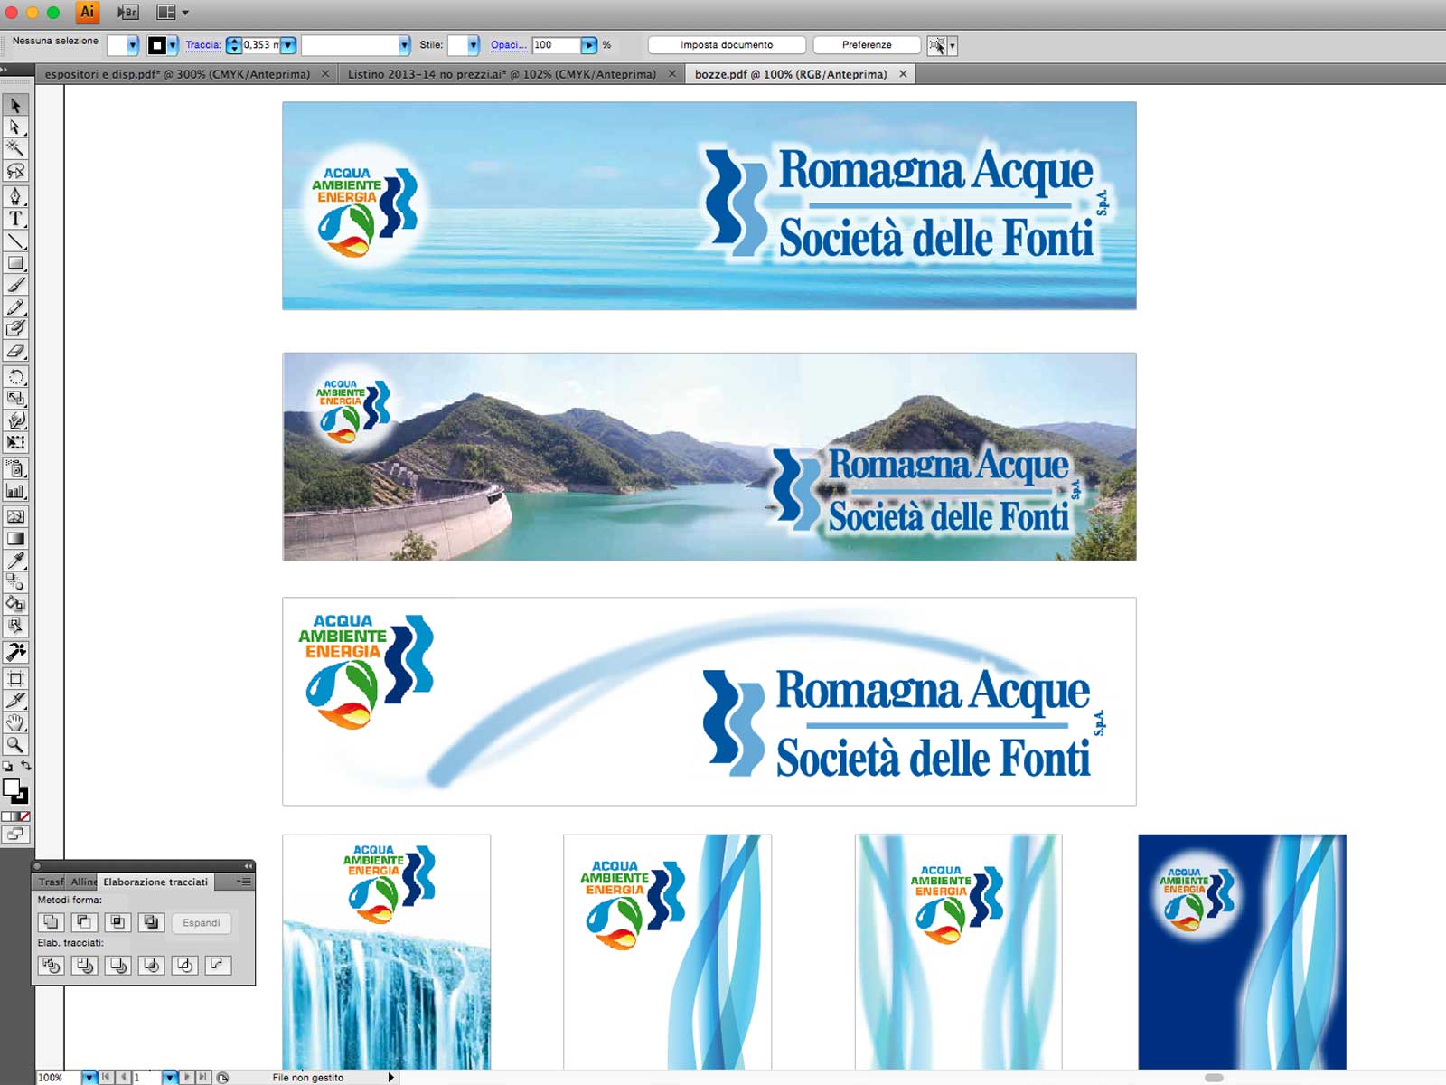This screenshot has width=1446, height=1085.
Task: Click the Preferenze button
Action: [867, 45]
